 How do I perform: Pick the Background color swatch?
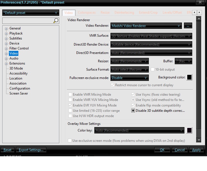pyautogui.click(x=189, y=78)
